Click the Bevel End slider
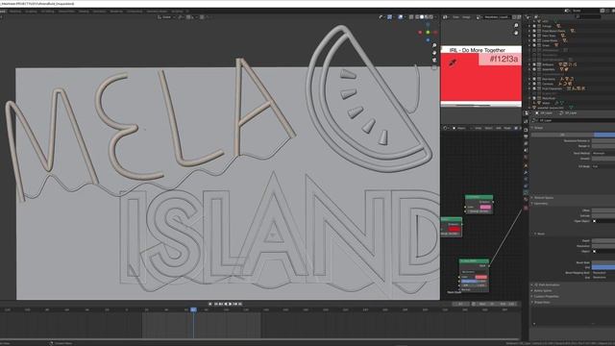 (603, 267)
